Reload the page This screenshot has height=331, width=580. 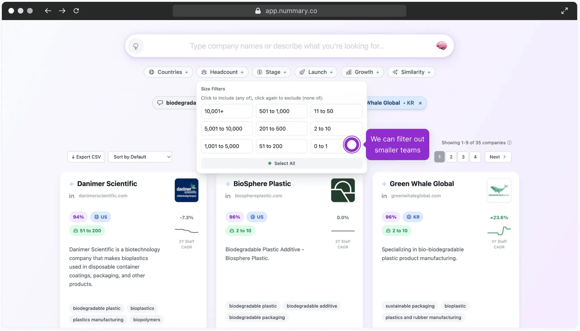pyautogui.click(x=76, y=11)
